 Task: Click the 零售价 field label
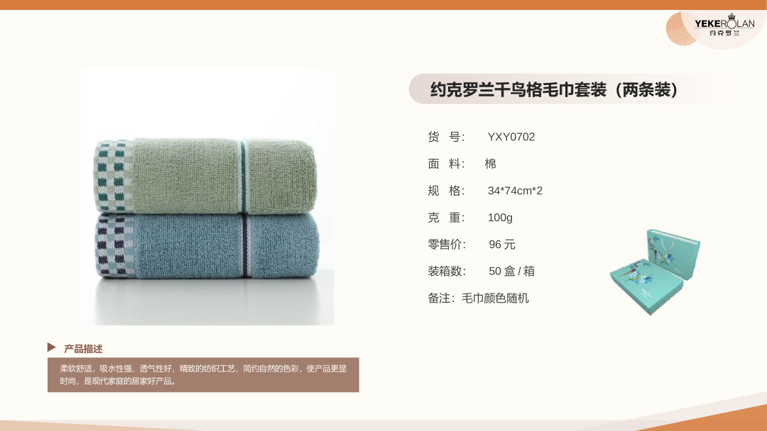click(447, 244)
